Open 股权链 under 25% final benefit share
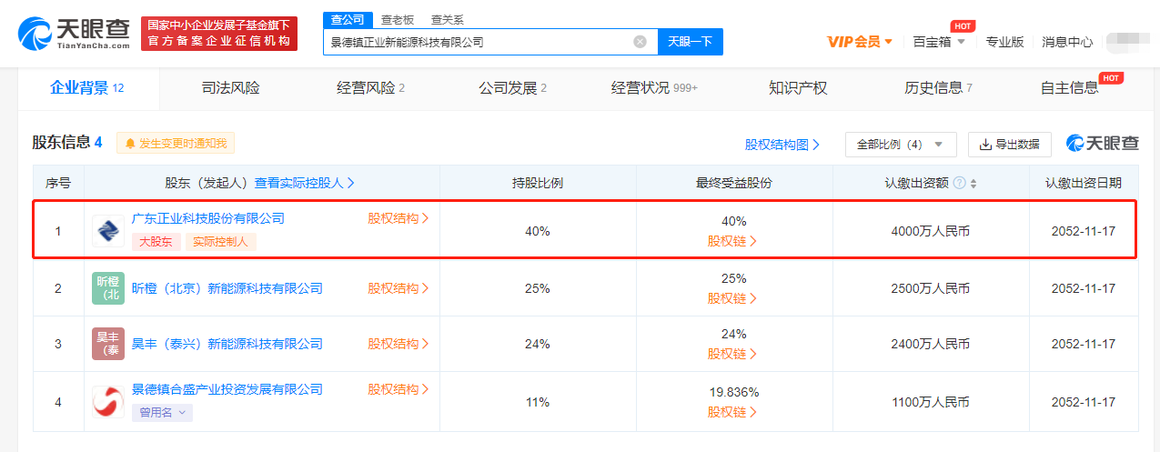1160x452 pixels. click(732, 297)
